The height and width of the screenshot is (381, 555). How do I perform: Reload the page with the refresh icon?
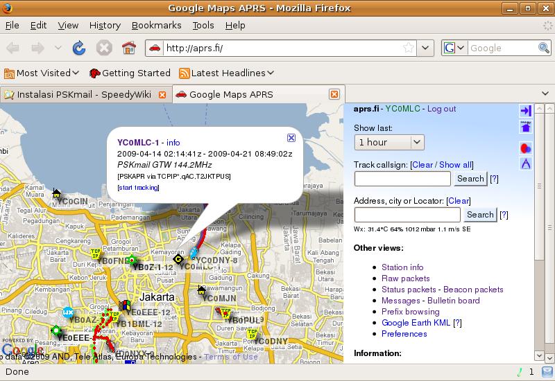[79, 48]
